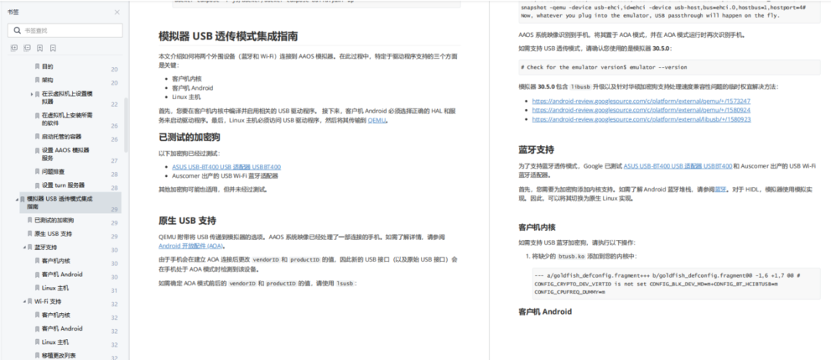This screenshot has height=360, width=831.
Task: Go to the Wi-Fi 支持 bookmark
Action: (x=48, y=302)
